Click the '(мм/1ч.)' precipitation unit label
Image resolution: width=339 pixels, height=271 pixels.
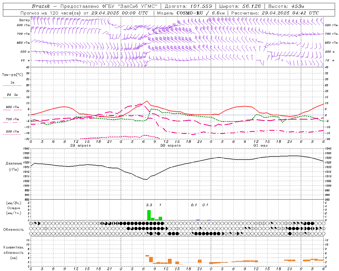(x=14, y=213)
